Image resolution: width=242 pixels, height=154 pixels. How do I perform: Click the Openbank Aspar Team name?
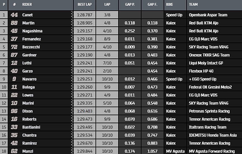(208, 15)
